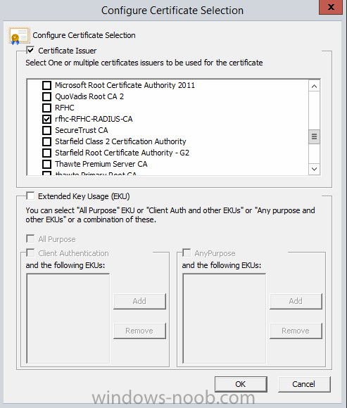Tick Starfield Root Certificate Authority - G2

coord(47,153)
